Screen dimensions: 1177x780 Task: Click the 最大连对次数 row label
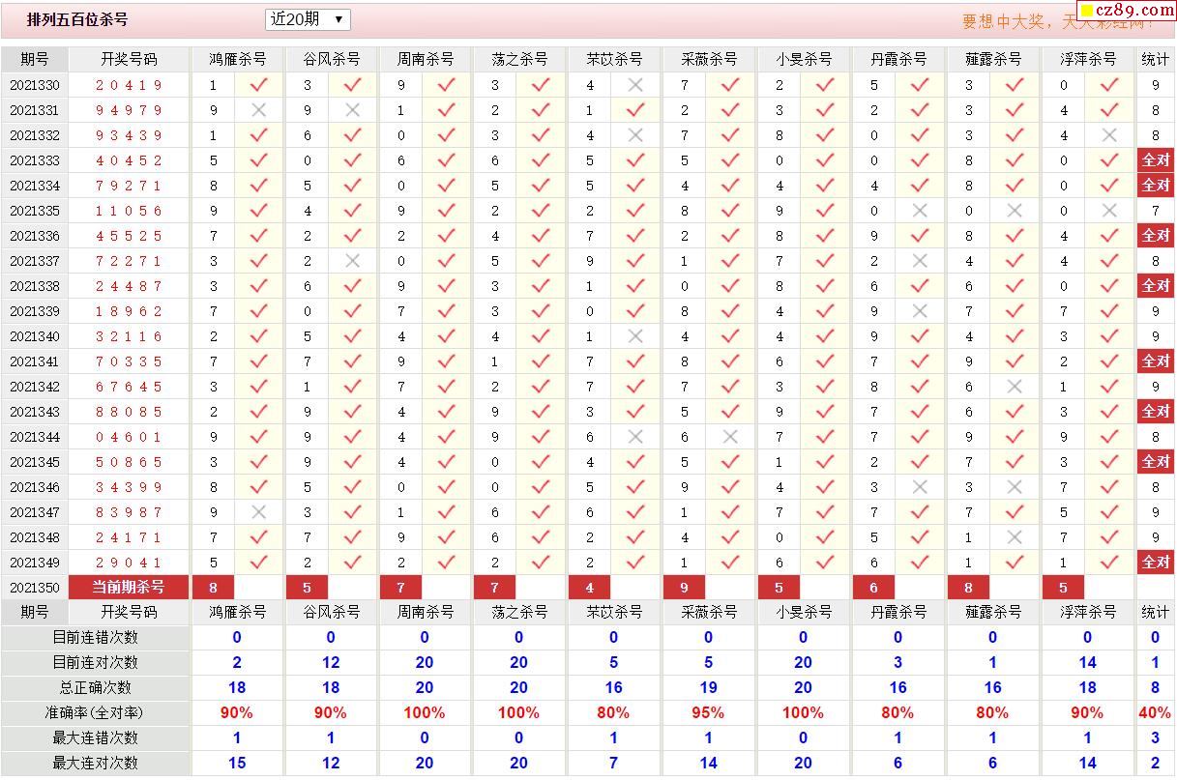tap(95, 764)
